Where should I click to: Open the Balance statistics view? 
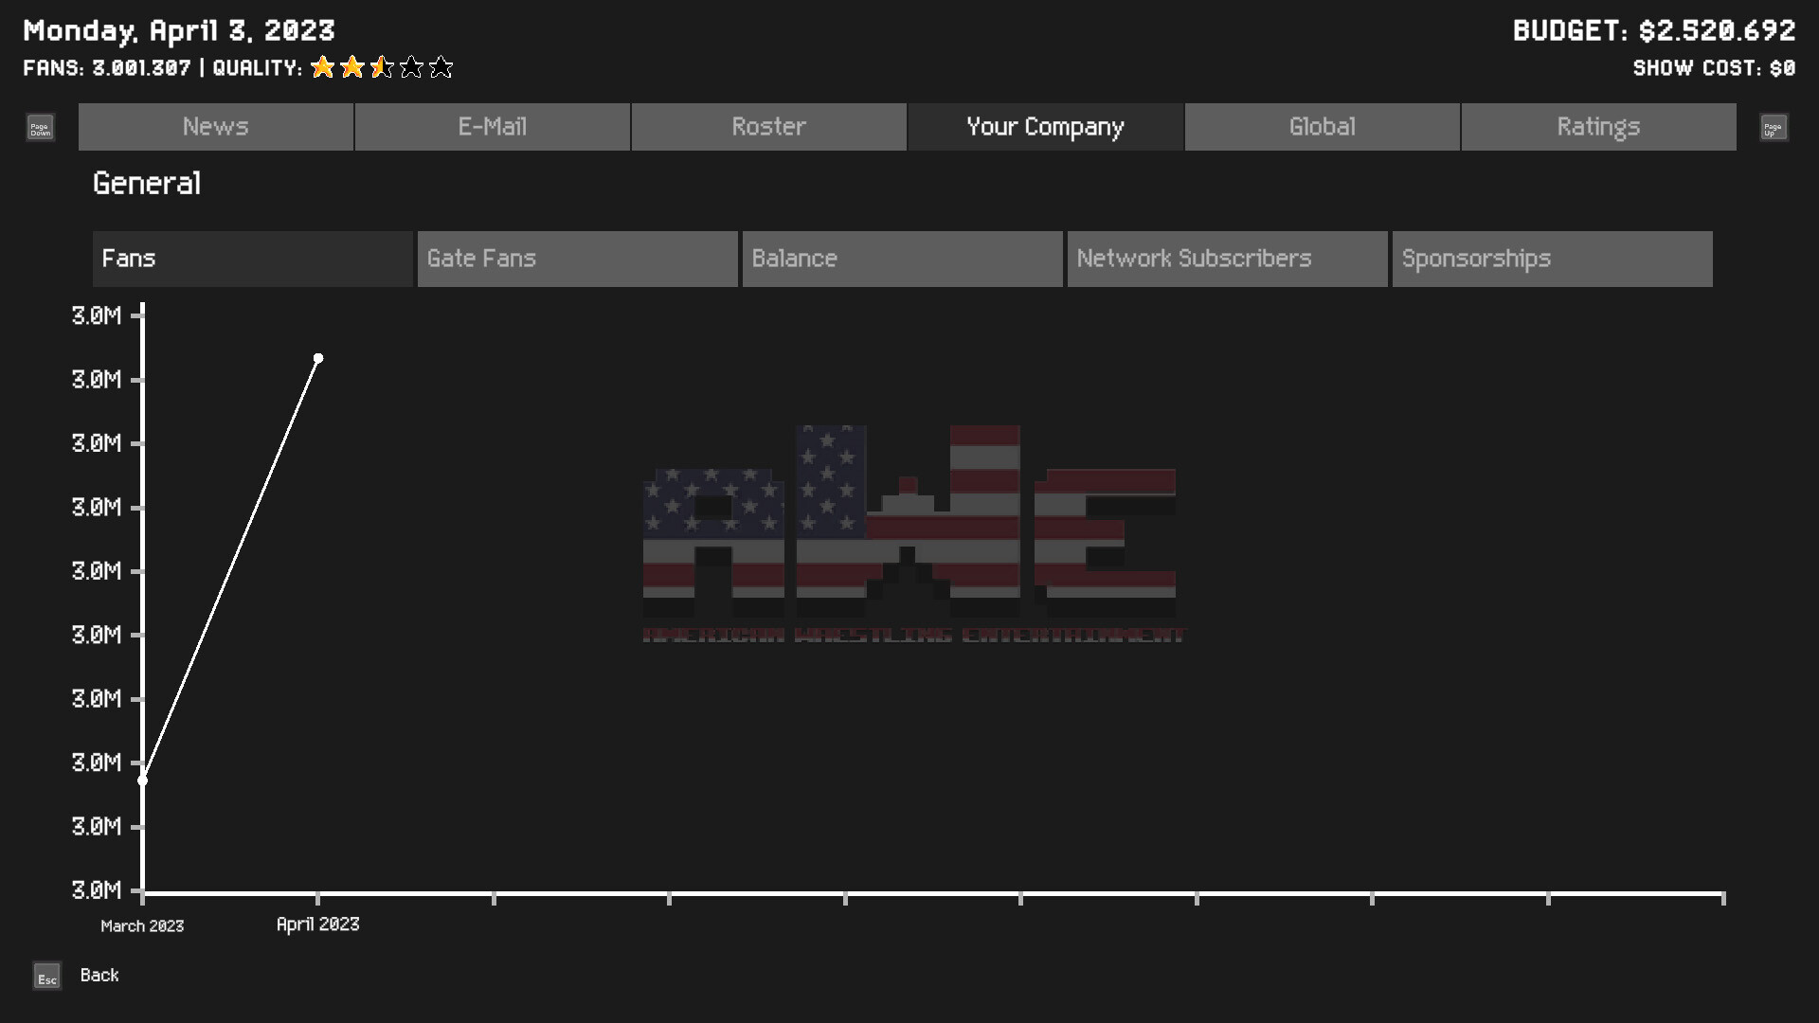[x=902, y=258]
